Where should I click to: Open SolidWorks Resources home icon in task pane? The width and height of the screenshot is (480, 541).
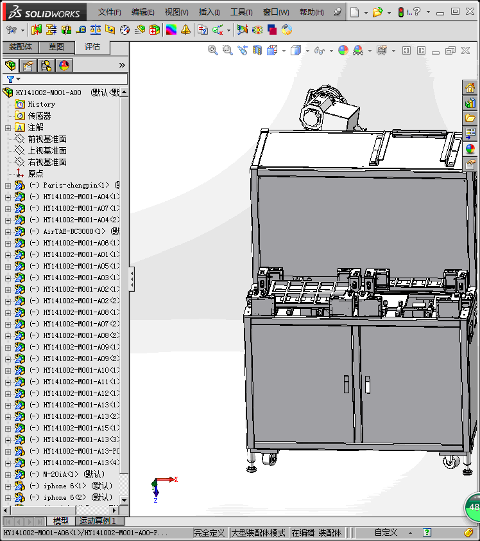tap(470, 88)
